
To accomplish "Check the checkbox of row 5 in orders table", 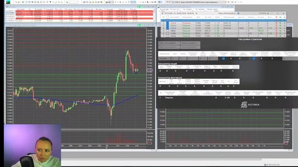I will click(168, 31).
